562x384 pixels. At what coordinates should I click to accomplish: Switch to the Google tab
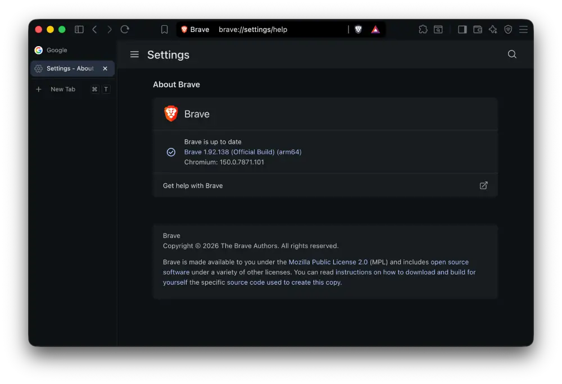(72, 50)
